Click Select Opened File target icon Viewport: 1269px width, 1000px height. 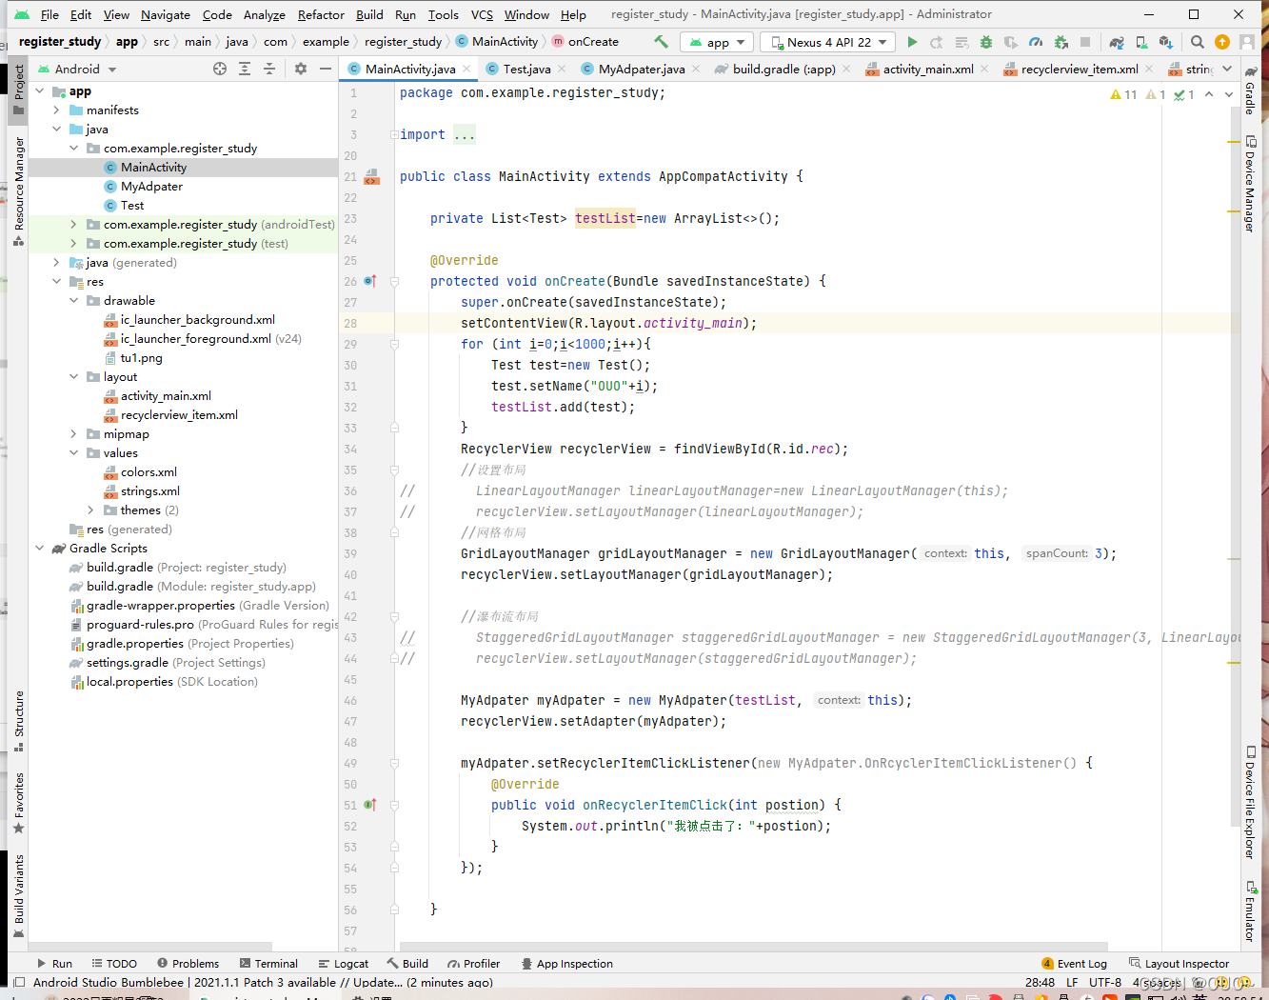pyautogui.click(x=220, y=69)
